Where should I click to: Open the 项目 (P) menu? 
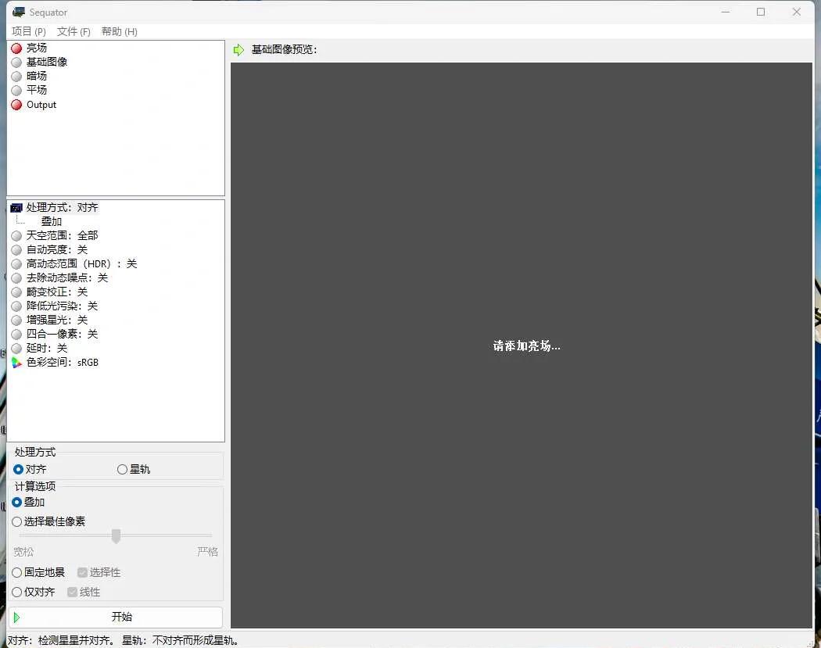tap(29, 32)
